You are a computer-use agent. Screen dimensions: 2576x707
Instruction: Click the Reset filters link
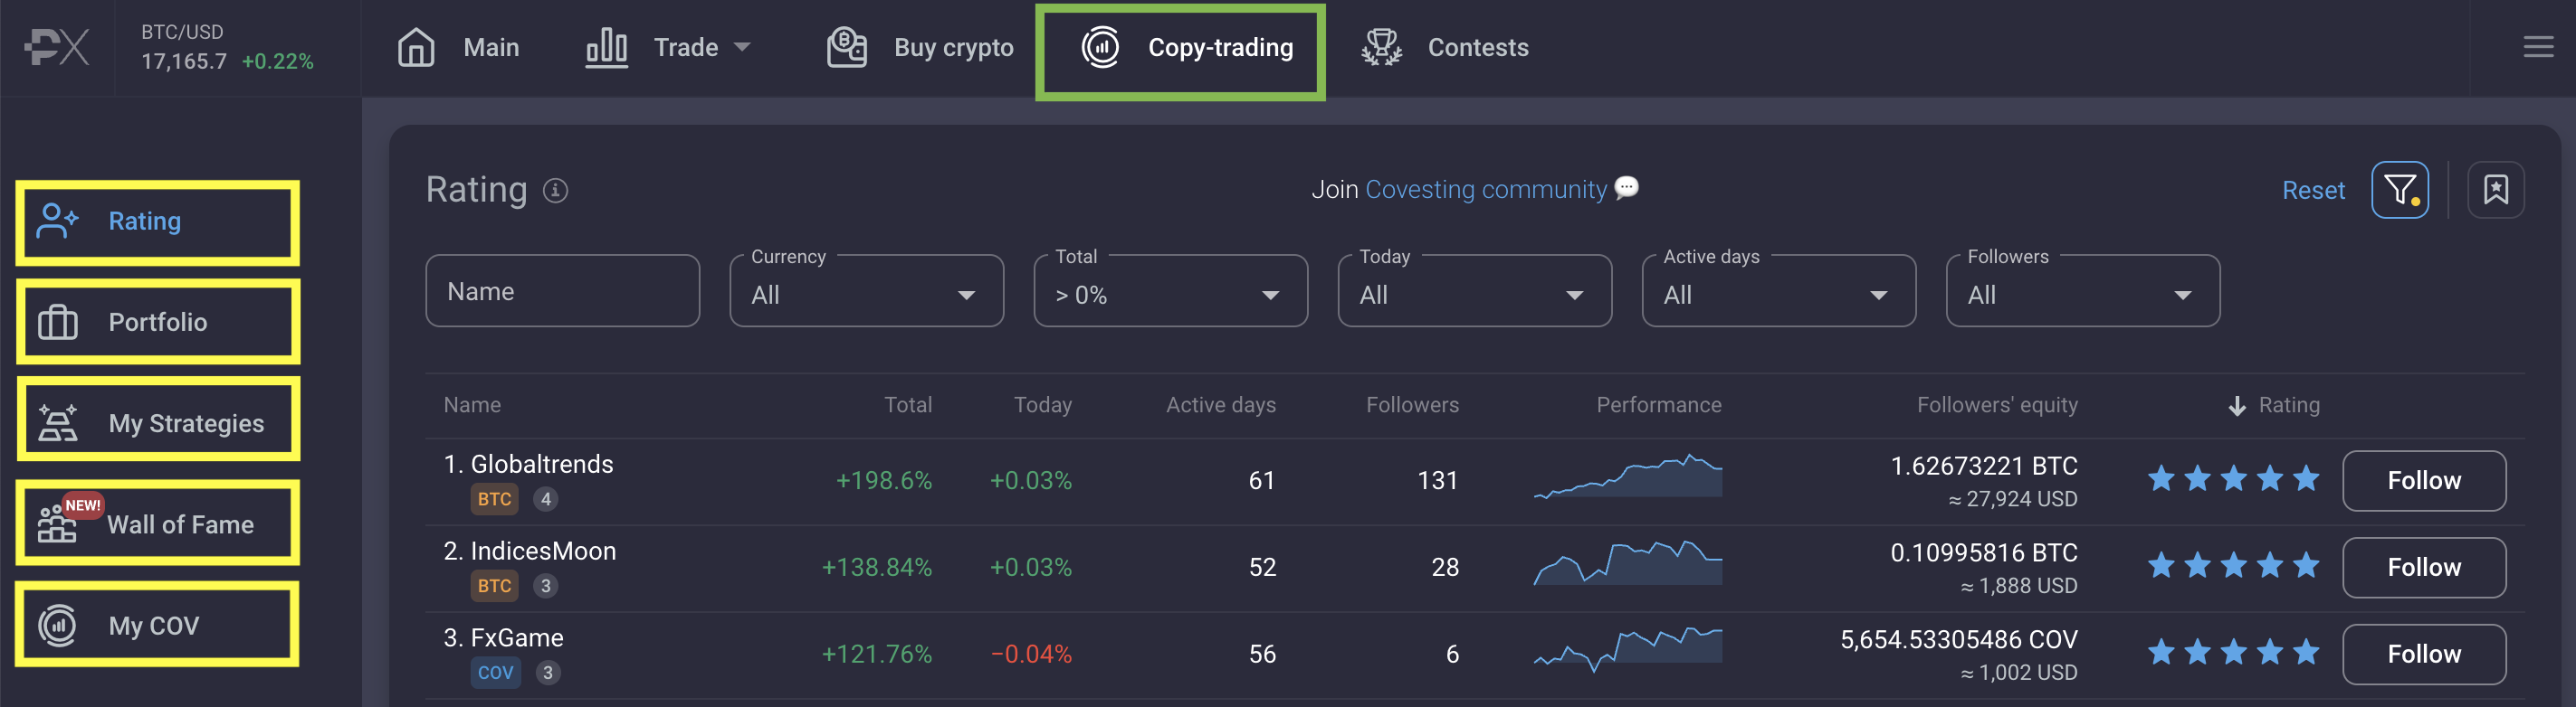click(2312, 191)
